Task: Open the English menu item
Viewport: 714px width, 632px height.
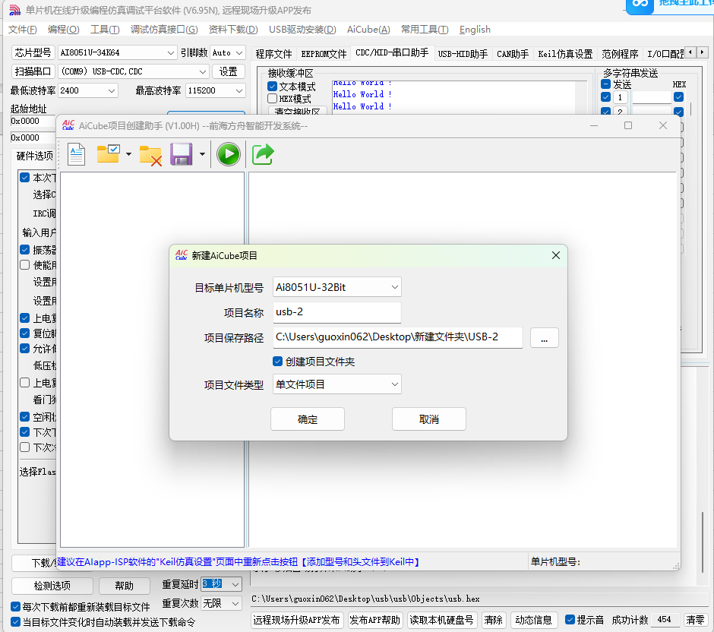Action: (475, 30)
